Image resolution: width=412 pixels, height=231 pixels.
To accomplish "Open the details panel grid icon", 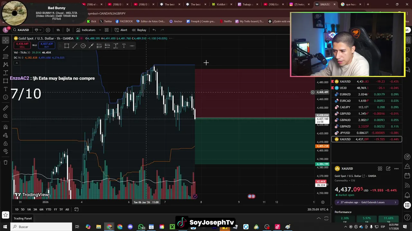I will (x=380, y=168).
